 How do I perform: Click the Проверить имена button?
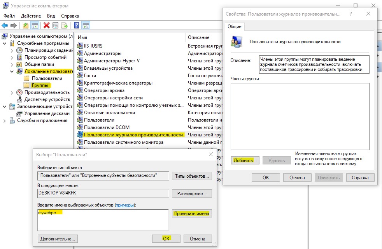click(192, 214)
